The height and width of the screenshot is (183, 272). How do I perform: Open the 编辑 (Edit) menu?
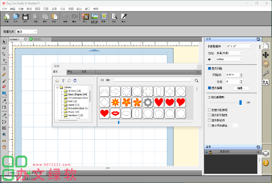(12, 9)
